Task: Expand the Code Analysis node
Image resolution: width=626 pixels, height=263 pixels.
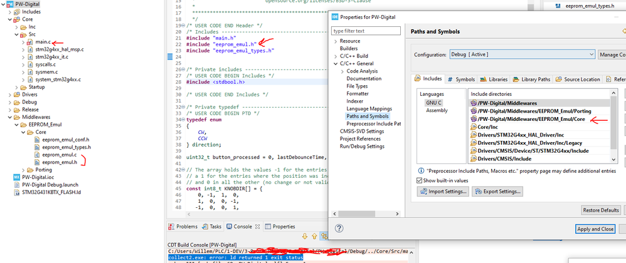Action: [x=342, y=71]
